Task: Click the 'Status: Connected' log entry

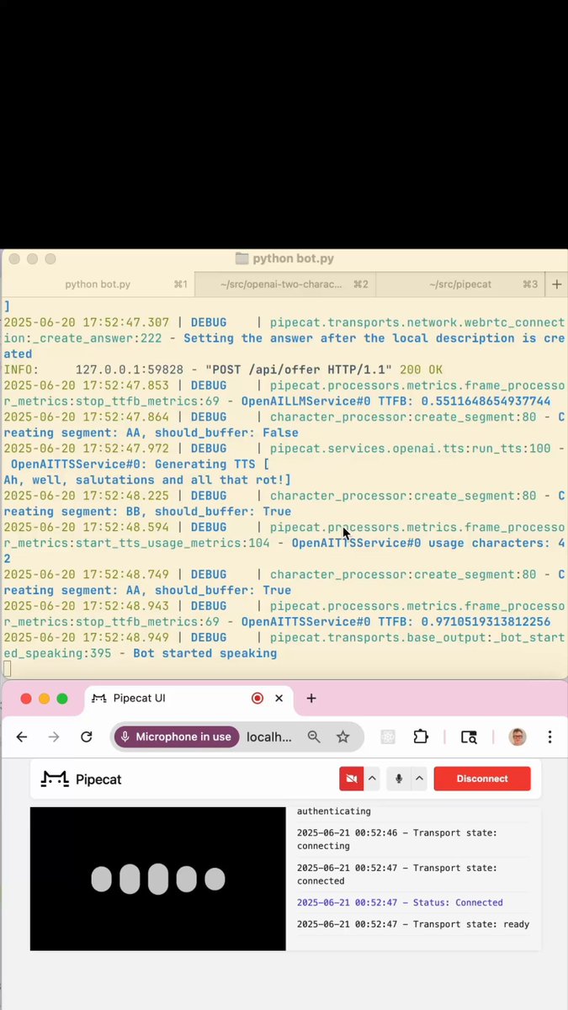Action: coord(400,902)
